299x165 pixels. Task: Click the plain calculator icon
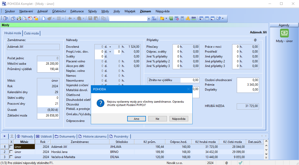click(182, 18)
